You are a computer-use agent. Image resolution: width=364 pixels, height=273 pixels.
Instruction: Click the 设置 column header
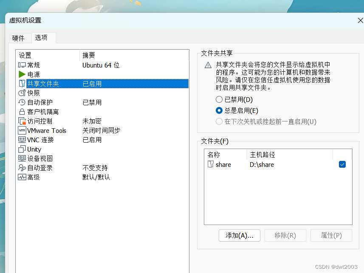click(x=25, y=55)
